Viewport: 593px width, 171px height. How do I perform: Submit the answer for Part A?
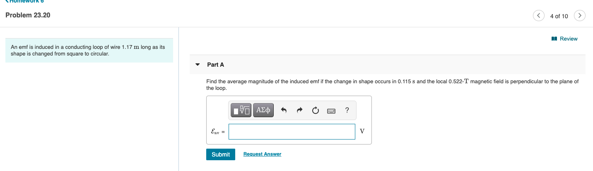[221, 154]
